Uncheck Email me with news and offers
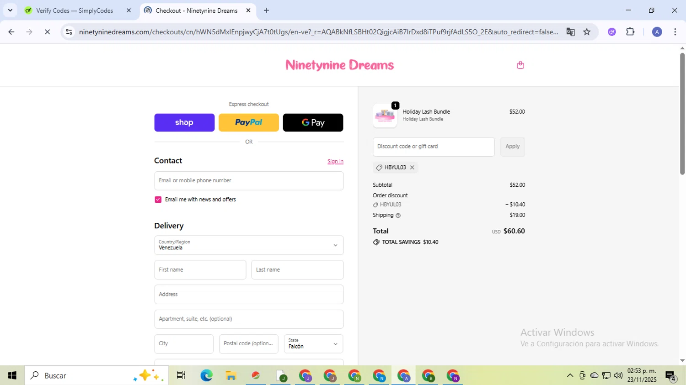 (158, 200)
